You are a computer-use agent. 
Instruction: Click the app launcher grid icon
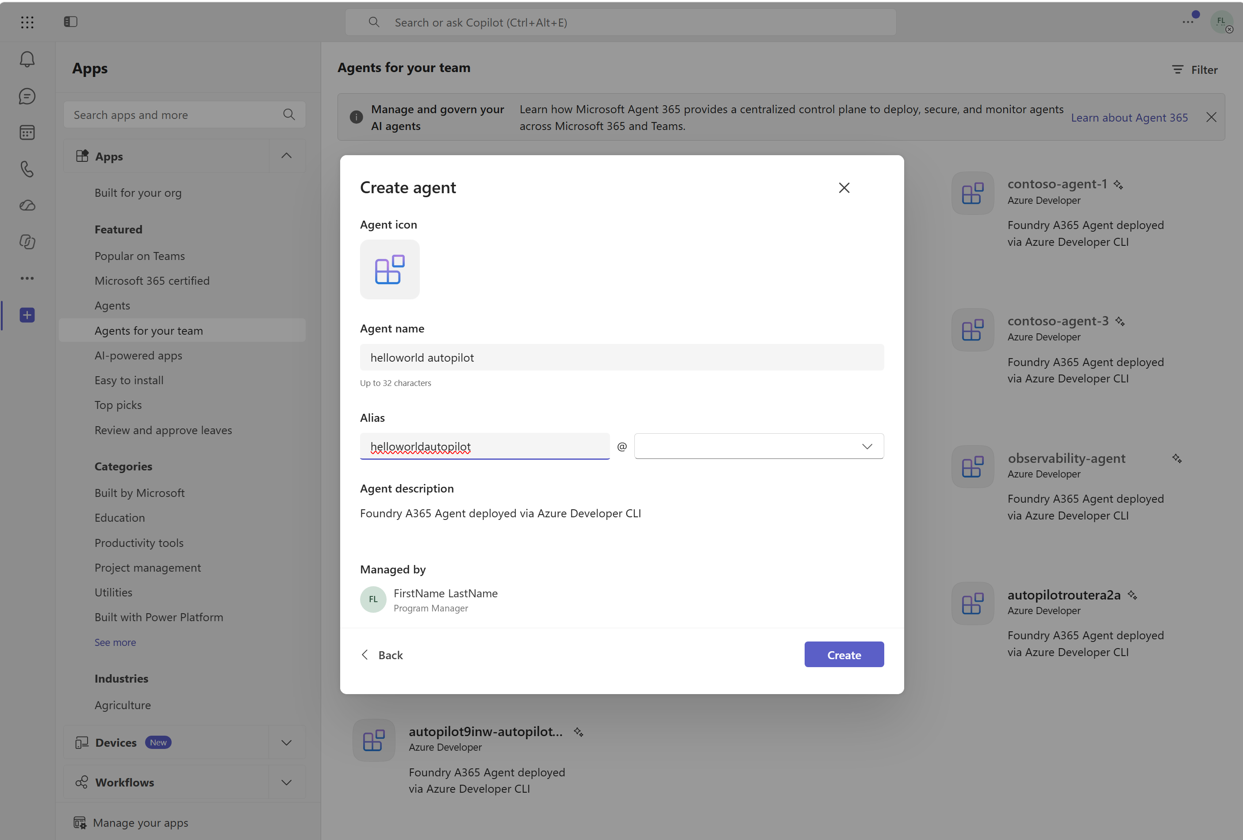point(27,22)
